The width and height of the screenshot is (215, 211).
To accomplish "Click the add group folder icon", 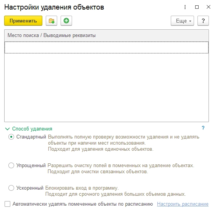I will 51,21.
